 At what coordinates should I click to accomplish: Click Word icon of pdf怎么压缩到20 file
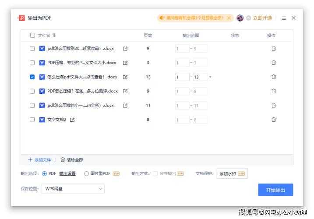click(42, 48)
